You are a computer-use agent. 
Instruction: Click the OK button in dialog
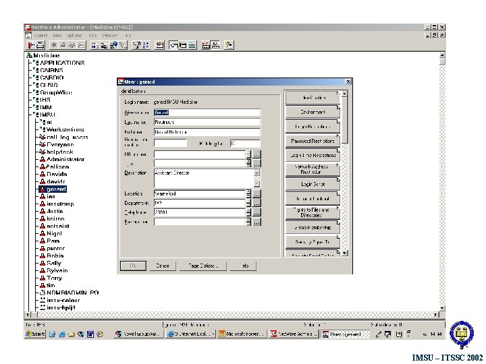pyautogui.click(x=133, y=266)
